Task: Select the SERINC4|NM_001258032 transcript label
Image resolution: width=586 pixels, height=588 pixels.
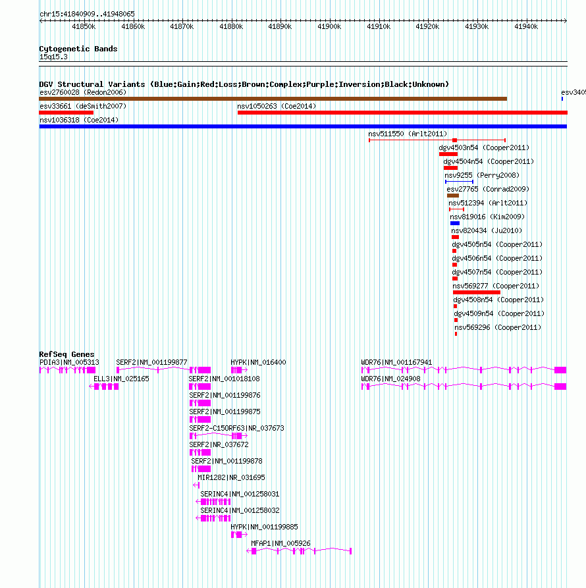Action: point(240,511)
